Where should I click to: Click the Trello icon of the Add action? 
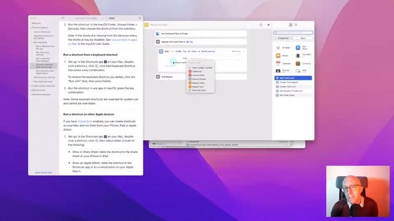(x=161, y=52)
